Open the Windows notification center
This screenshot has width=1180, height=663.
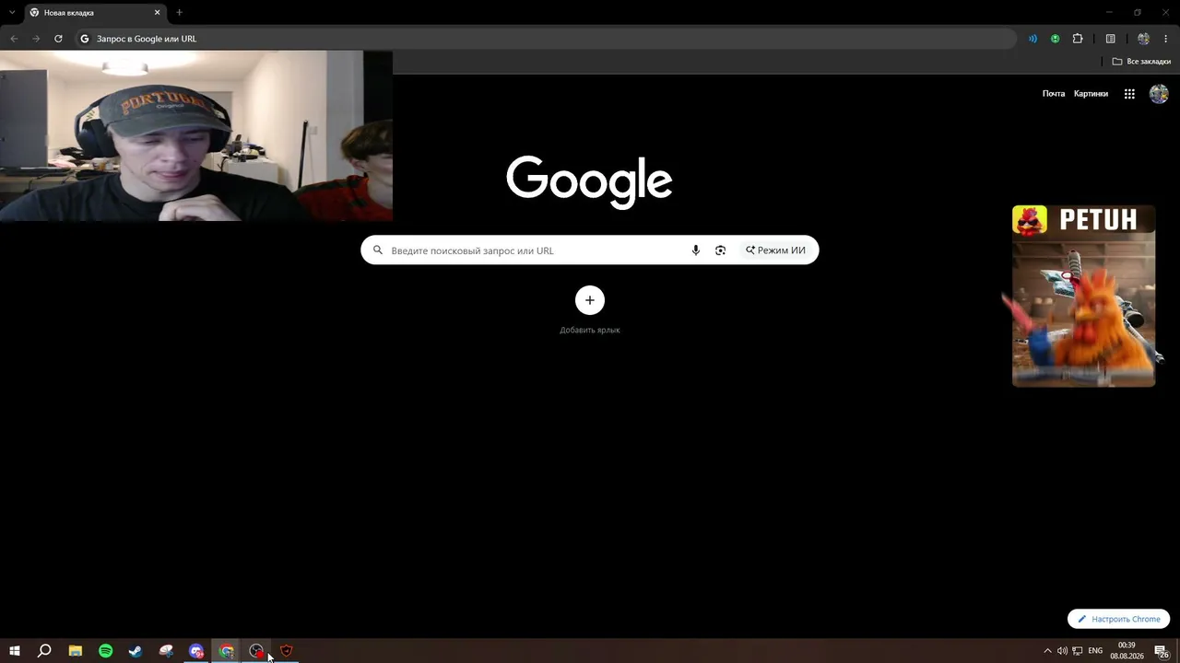(1162, 651)
